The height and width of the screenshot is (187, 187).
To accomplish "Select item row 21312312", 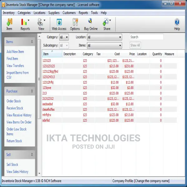I will [109, 98].
